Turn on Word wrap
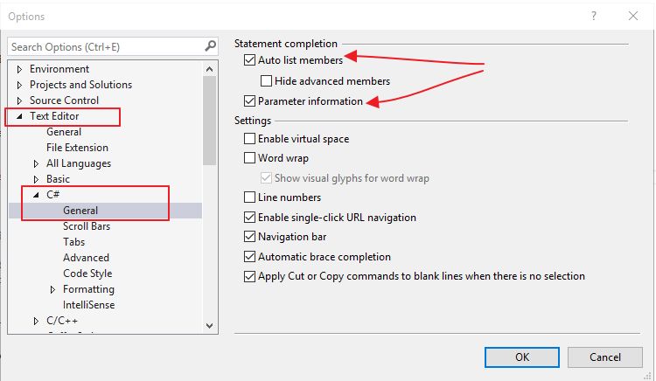The height and width of the screenshot is (381, 656). tap(250, 158)
